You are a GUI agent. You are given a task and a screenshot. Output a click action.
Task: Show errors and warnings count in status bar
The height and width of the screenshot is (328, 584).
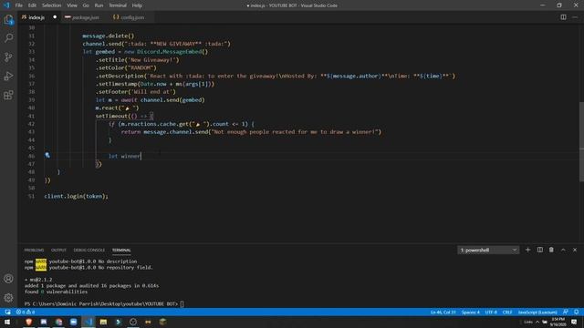click(x=26, y=312)
